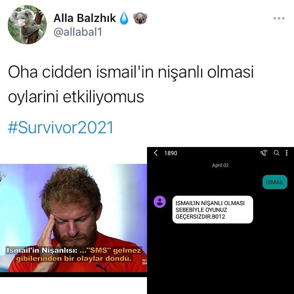Open the #Survivor2021 hashtag link
The image size is (294, 294).
[60, 127]
